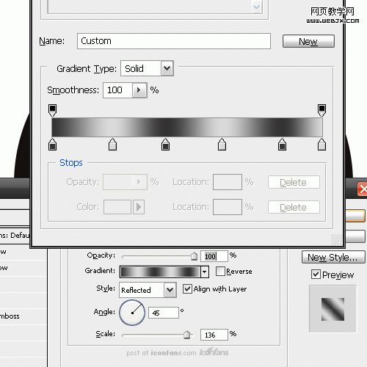Click the Angle value field 45
This screenshot has width=367, height=367.
point(164,313)
